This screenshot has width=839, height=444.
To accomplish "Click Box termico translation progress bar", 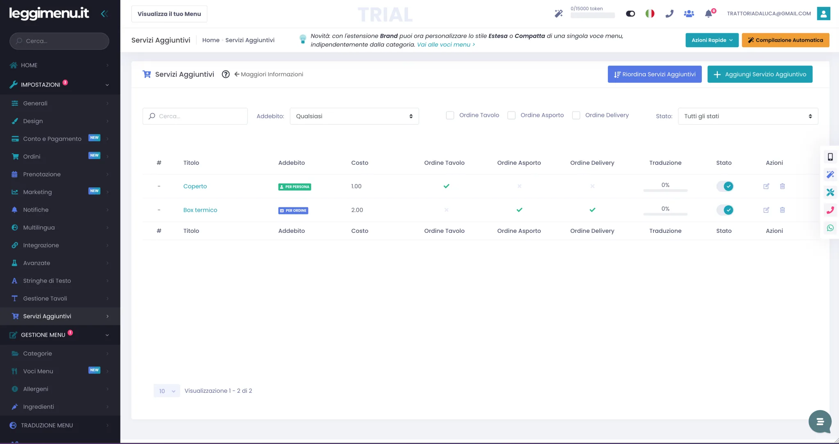I will coord(665,214).
